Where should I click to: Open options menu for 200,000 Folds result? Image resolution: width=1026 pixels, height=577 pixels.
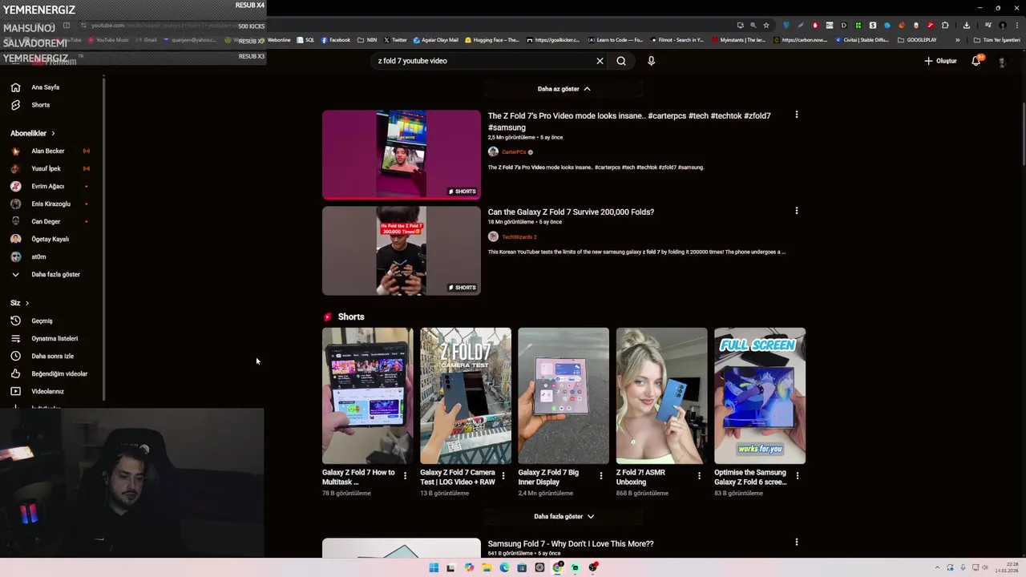[796, 211]
